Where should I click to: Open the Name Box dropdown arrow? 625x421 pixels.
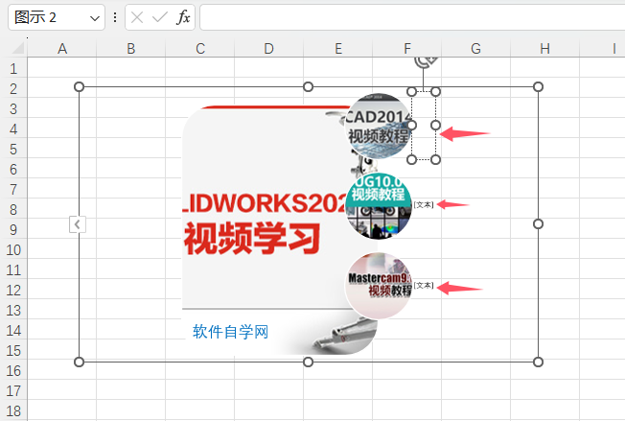coord(95,18)
